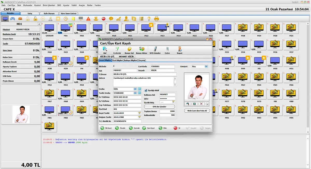The width and height of the screenshot is (311, 169).
Task: Click the SMS ile Gönder button
Action: 159,107
